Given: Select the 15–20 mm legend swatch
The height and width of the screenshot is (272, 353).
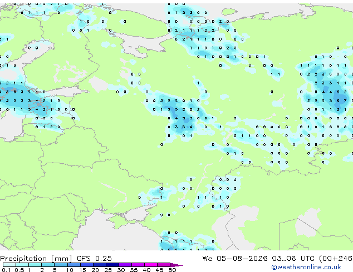Looking at the screenshot, I should (x=87, y=265).
